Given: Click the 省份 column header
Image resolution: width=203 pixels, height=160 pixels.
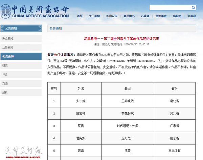Looking at the screenshot, I should [x=175, y=88].
